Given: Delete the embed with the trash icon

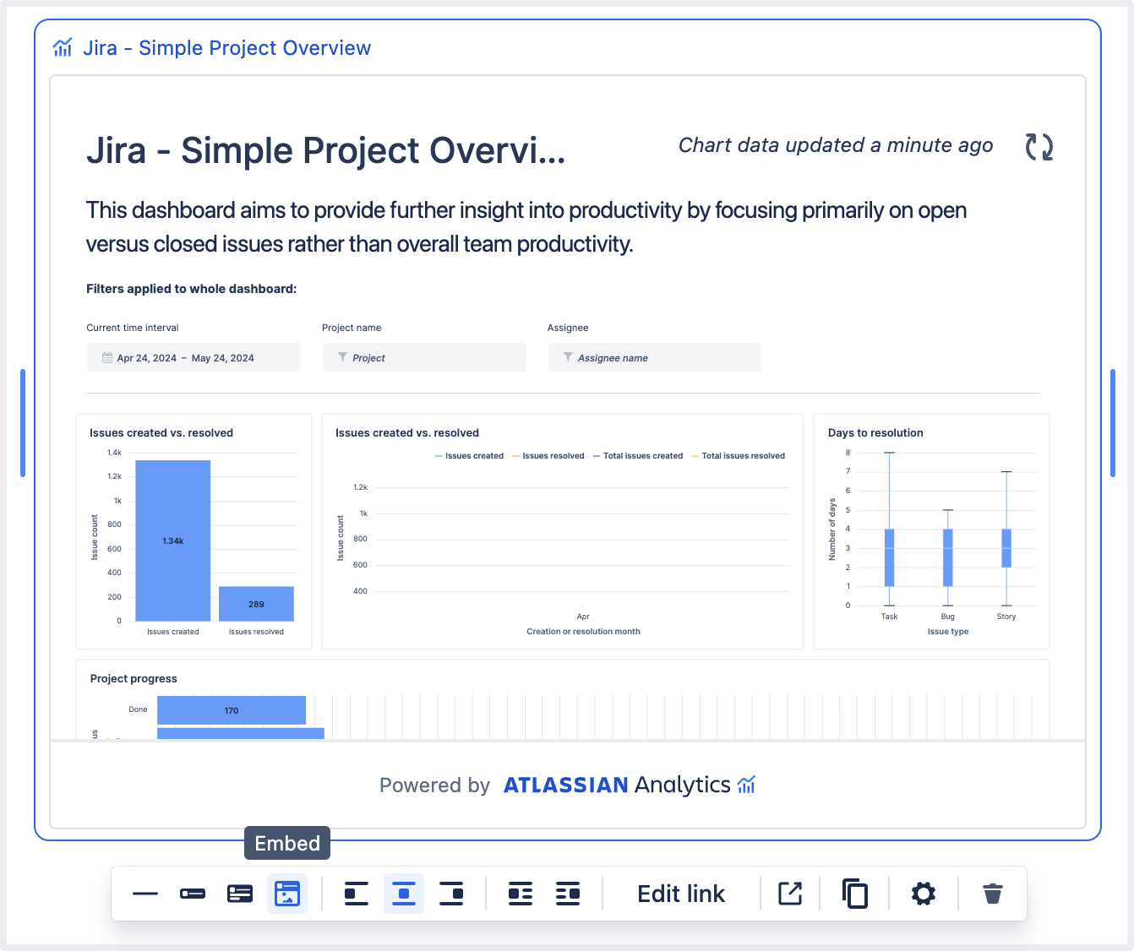Looking at the screenshot, I should (993, 894).
